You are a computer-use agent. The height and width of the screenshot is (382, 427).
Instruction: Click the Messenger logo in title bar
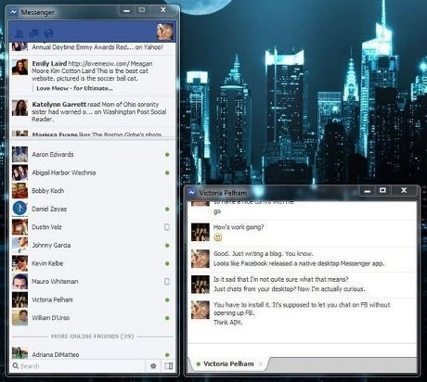click(x=14, y=12)
